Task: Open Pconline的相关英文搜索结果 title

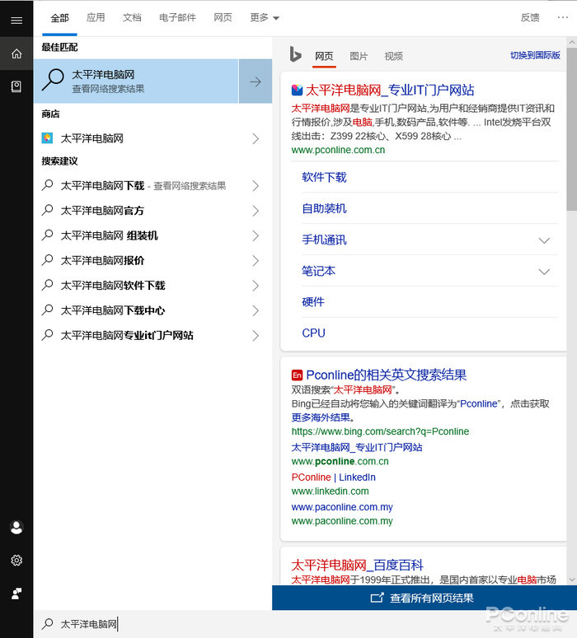Action: coord(387,375)
